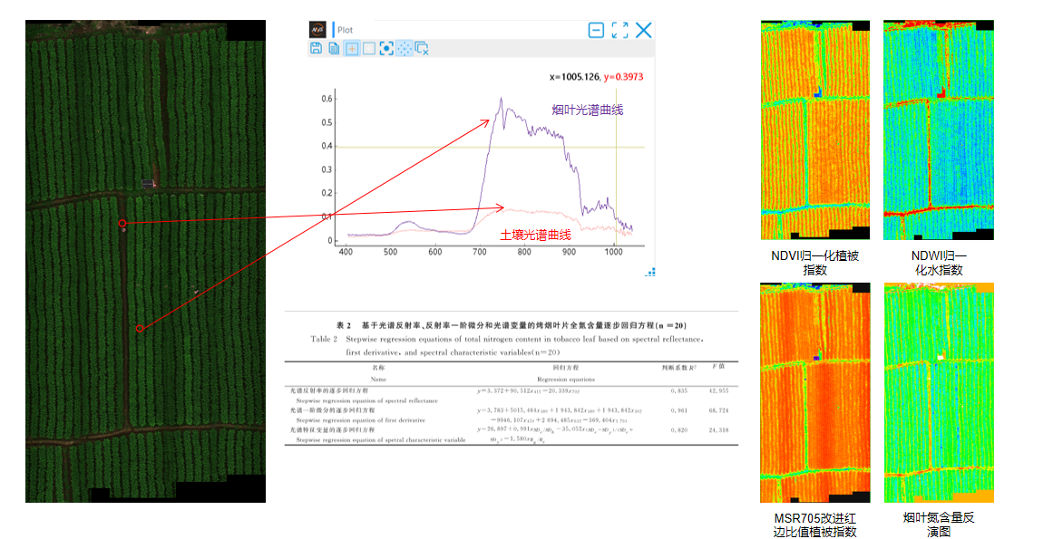1063x539 pixels.
Task: Click the orange app logo beside Plot
Action: [317, 29]
